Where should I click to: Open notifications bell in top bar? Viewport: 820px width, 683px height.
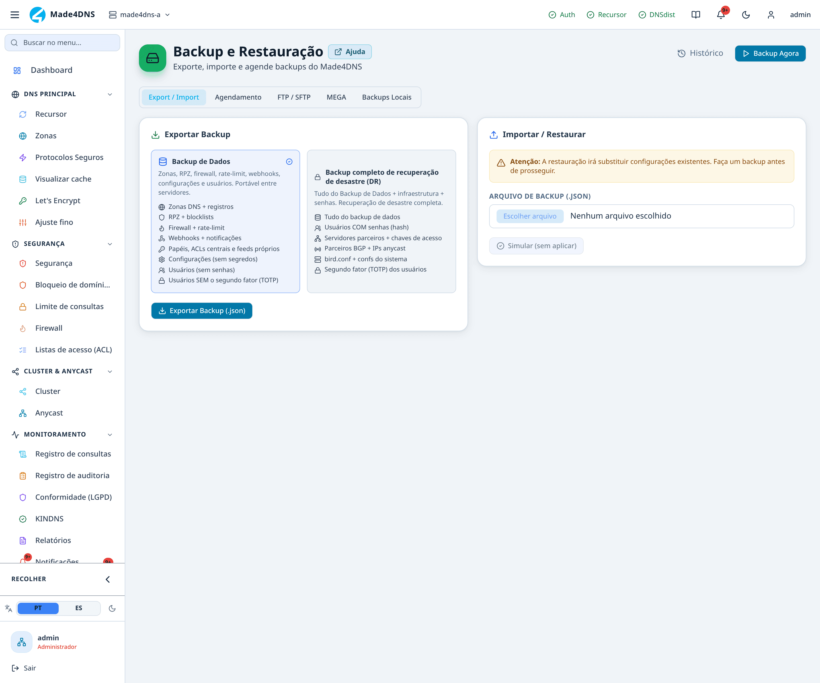pyautogui.click(x=721, y=15)
